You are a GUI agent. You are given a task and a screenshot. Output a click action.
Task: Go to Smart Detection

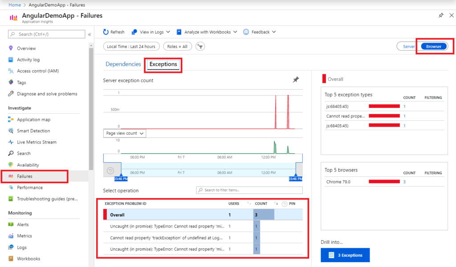(x=33, y=131)
